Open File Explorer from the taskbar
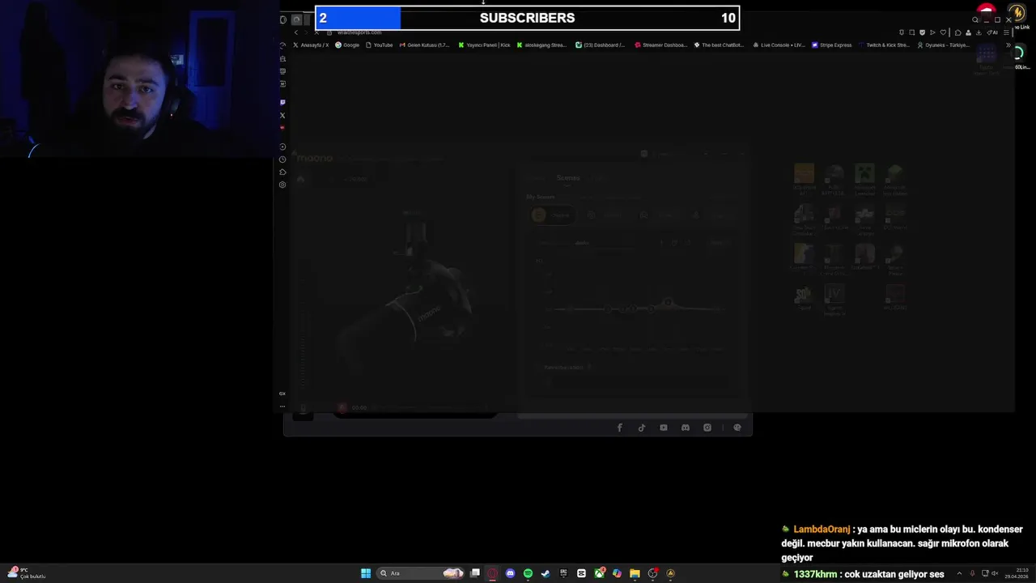1036x583 pixels. click(635, 573)
